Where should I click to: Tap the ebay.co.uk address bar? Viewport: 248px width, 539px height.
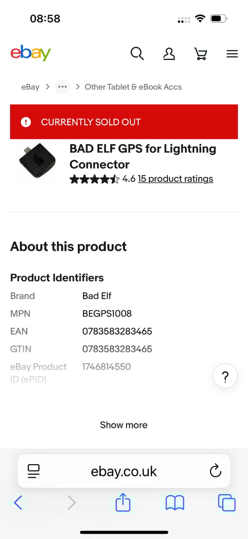pyautogui.click(x=124, y=471)
